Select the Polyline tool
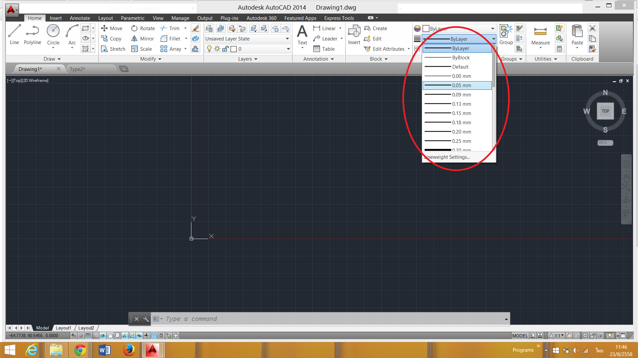 pos(33,34)
